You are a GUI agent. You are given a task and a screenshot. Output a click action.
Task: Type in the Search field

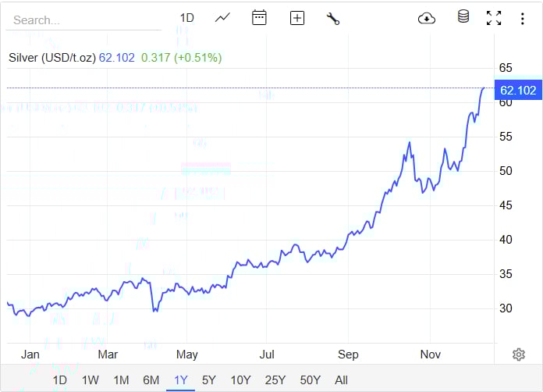click(86, 20)
